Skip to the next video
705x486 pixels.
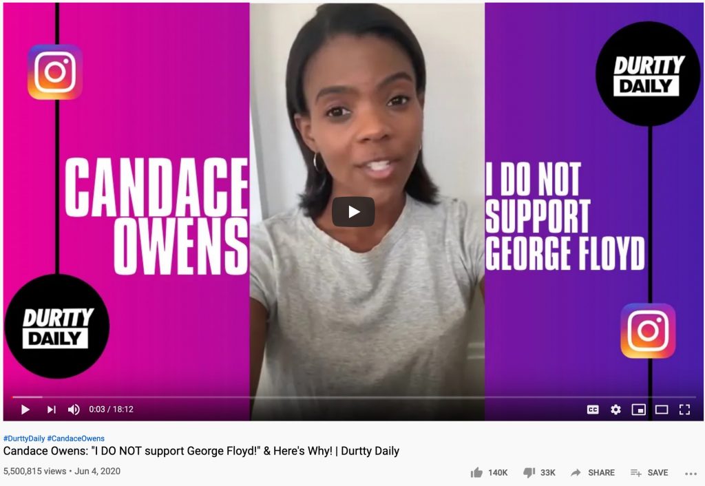(x=51, y=410)
